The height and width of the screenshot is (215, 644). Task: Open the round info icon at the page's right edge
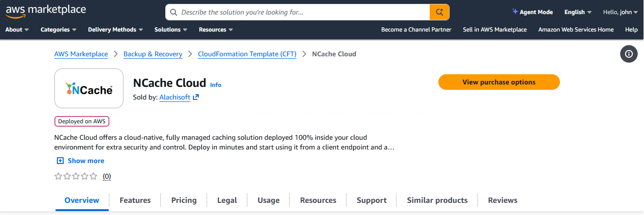[628, 54]
